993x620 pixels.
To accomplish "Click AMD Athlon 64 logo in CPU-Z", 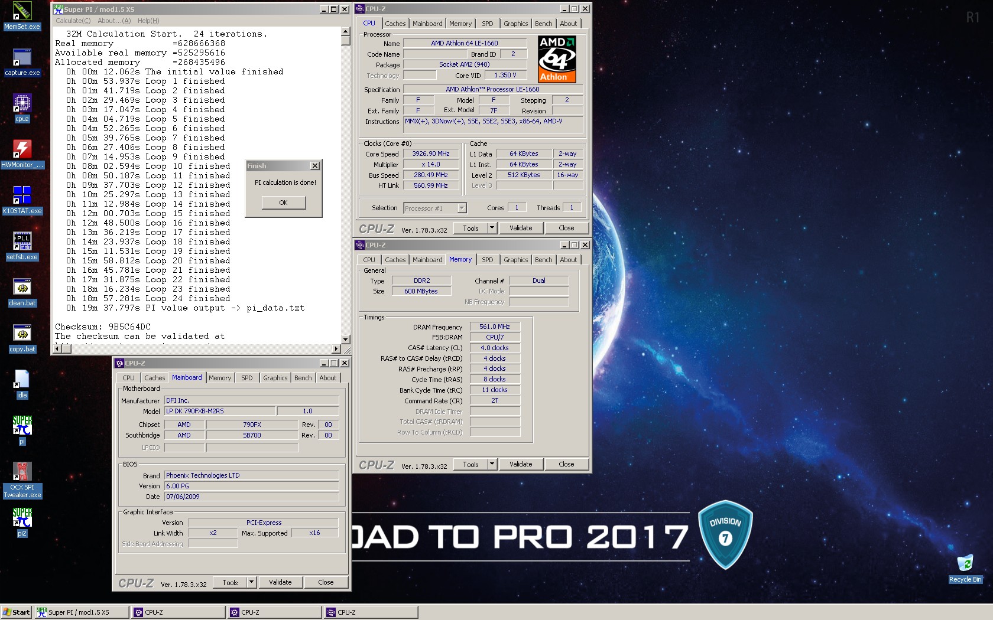I will (557, 59).
